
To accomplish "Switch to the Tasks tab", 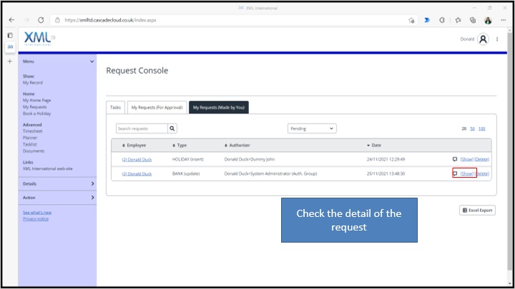I will click(115, 108).
